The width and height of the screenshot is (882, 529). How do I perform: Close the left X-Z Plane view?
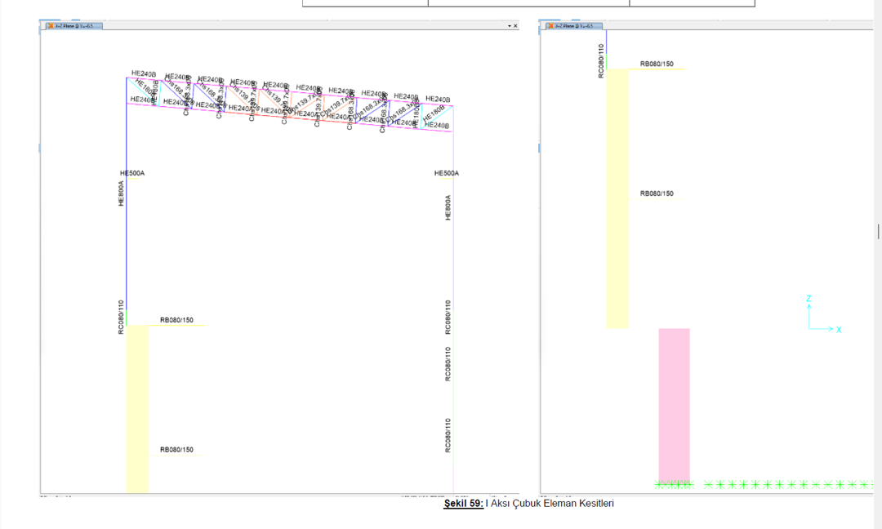[515, 26]
